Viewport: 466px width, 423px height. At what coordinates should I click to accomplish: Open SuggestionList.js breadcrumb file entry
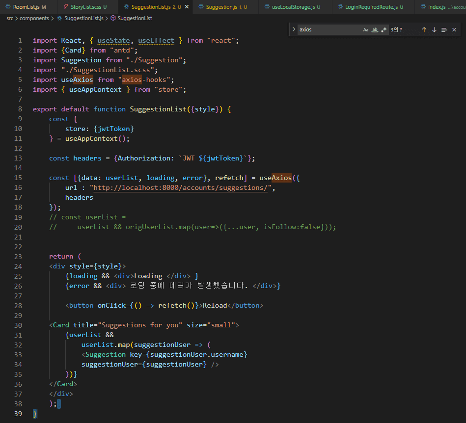pos(84,19)
